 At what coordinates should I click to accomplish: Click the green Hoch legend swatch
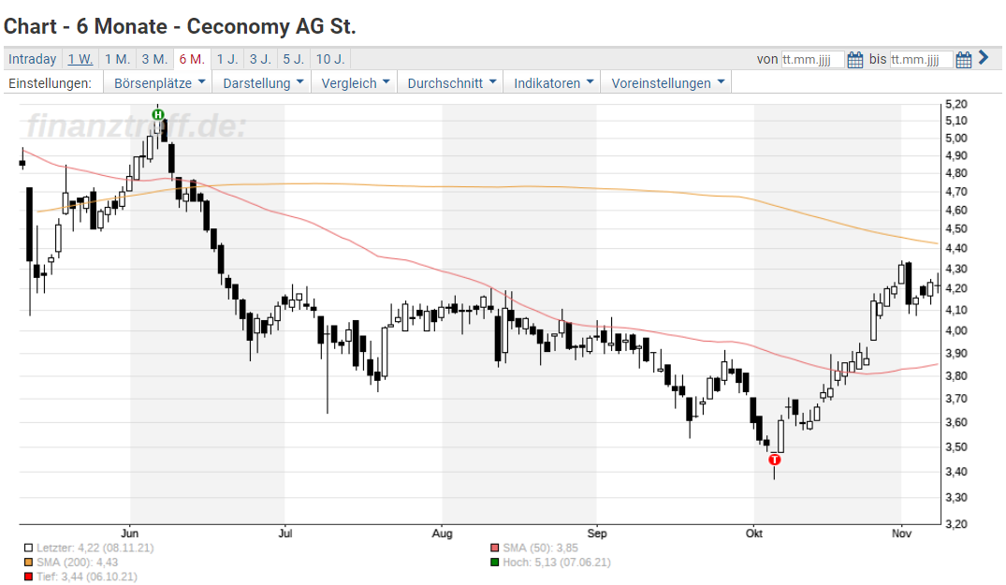click(x=495, y=563)
